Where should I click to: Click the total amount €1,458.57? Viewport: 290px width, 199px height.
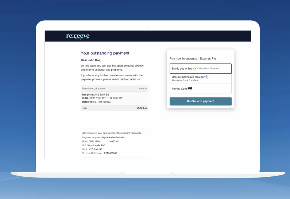(x=142, y=108)
